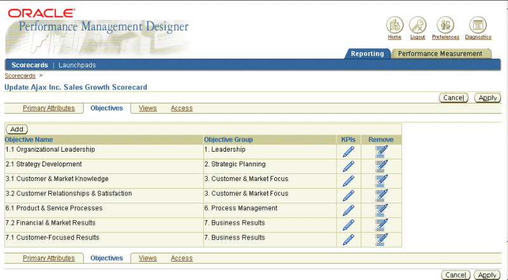Remove the 3.2 Customer Relationships & Satisfaction objective

[382, 196]
